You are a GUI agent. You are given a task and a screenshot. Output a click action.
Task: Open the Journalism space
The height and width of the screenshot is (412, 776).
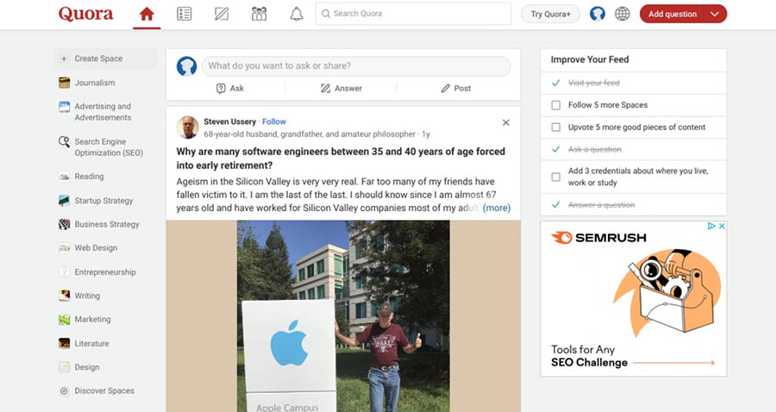click(x=94, y=83)
